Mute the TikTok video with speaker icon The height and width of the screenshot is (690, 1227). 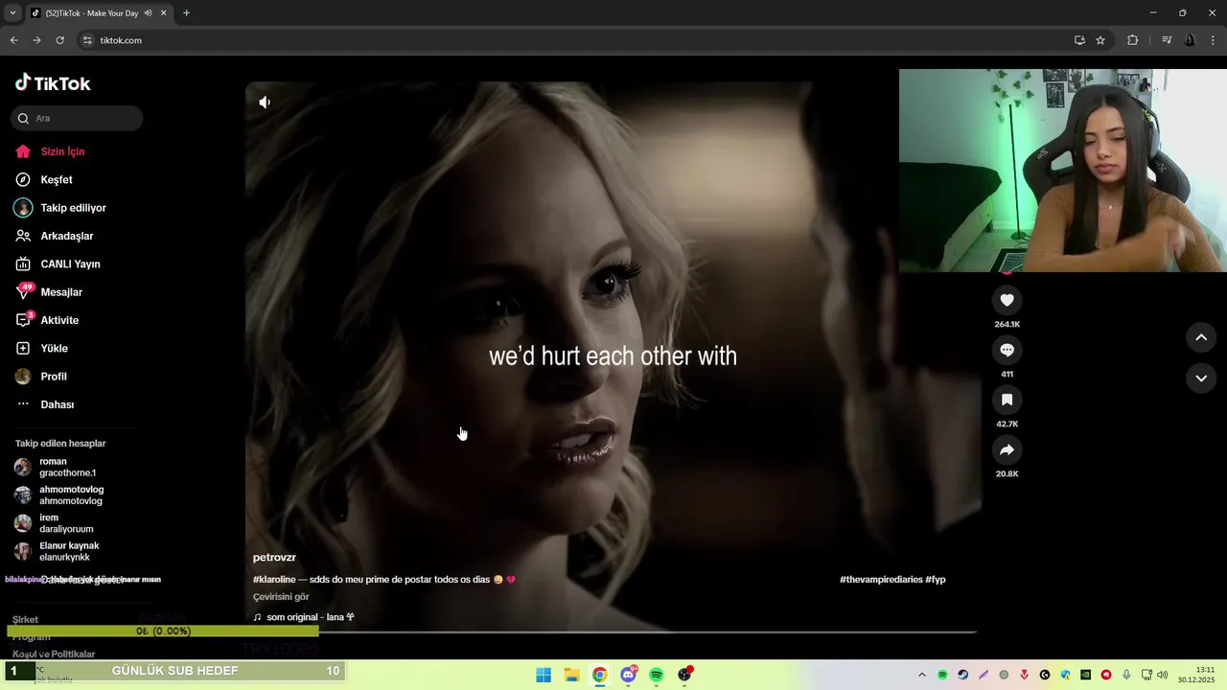point(265,102)
